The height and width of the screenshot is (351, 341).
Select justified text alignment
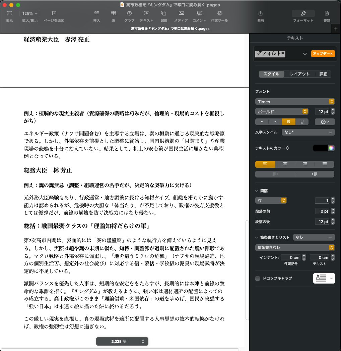click(325, 164)
